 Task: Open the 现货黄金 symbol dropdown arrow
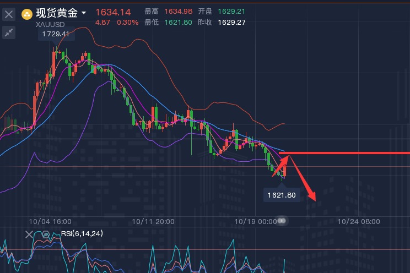coord(84,13)
